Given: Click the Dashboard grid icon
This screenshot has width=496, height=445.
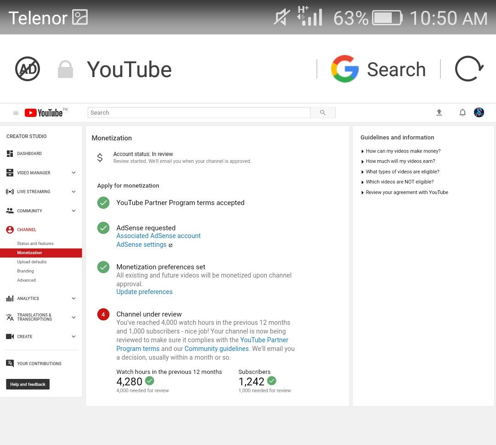Looking at the screenshot, I should click(x=10, y=154).
